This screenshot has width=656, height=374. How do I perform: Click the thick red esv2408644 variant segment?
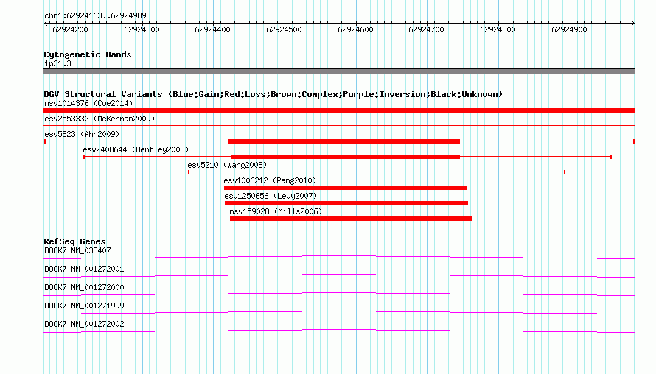click(x=346, y=157)
